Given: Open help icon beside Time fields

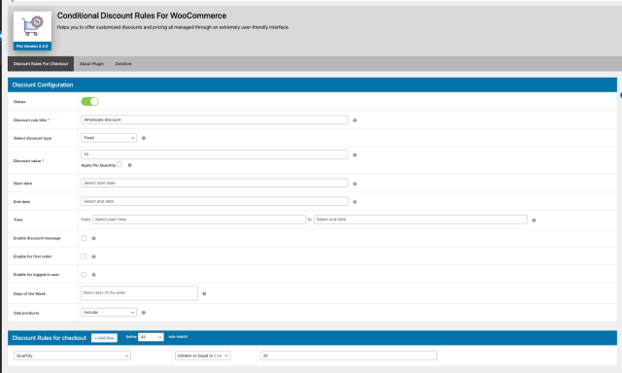Looking at the screenshot, I should coord(534,220).
